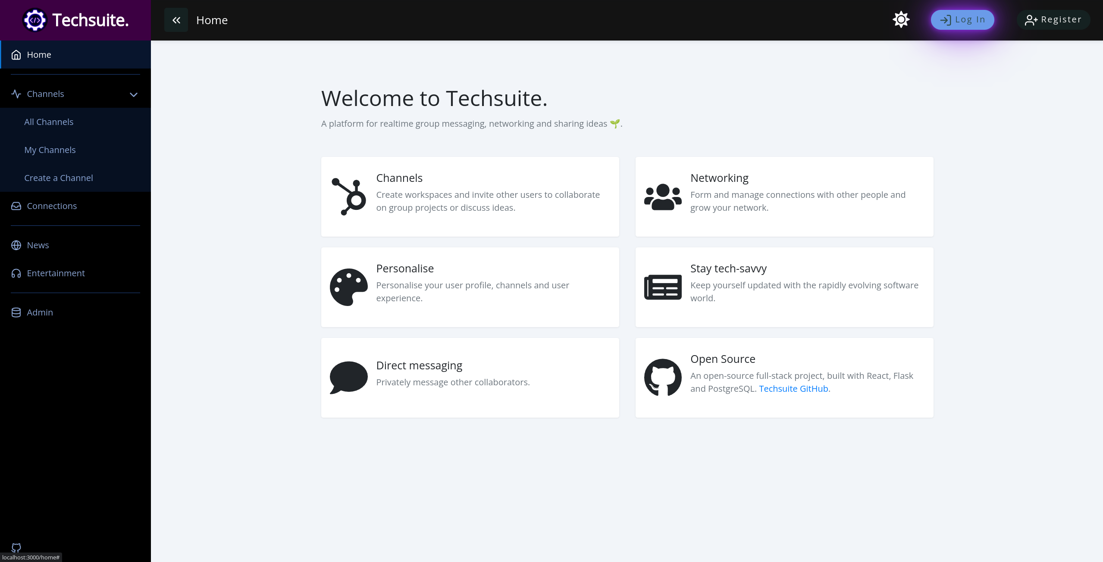Select the Home house icon in sidebar
Screen dimensions: 1103x562
click(16, 54)
